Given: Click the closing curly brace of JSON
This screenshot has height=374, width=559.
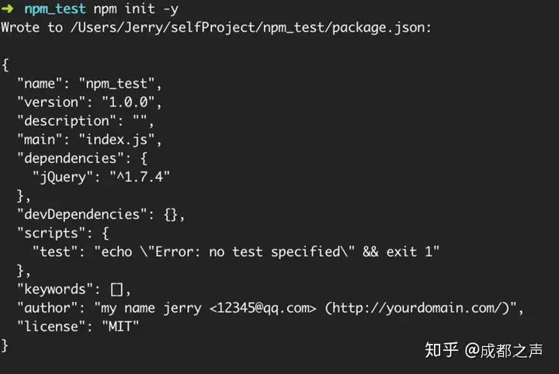Looking at the screenshot, I should [5, 345].
